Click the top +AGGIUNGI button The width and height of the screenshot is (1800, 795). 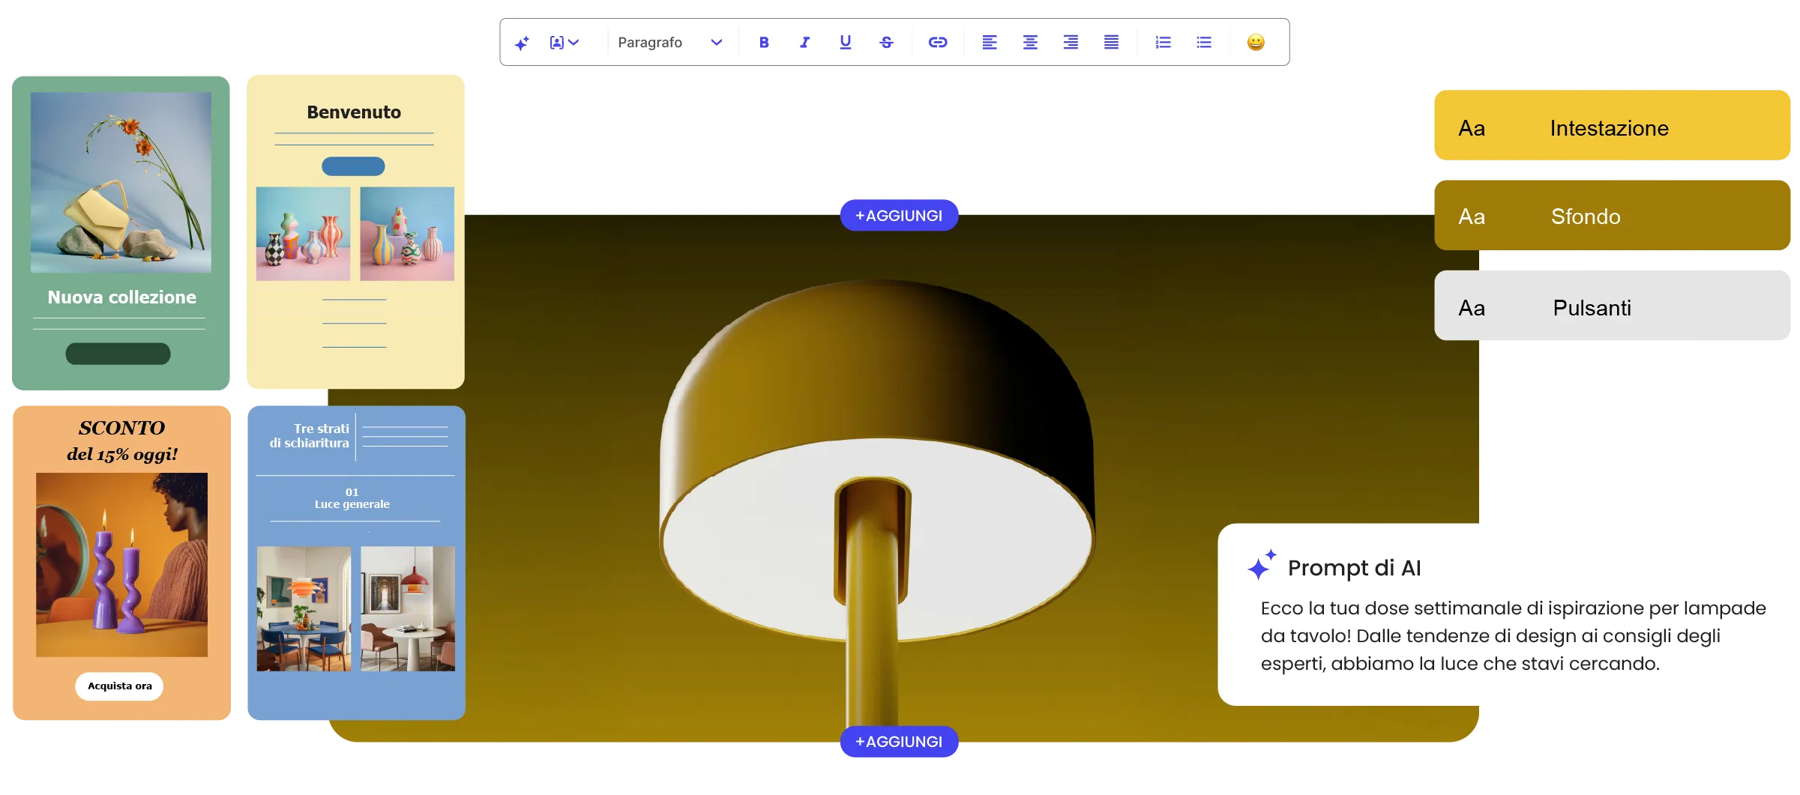click(x=898, y=215)
